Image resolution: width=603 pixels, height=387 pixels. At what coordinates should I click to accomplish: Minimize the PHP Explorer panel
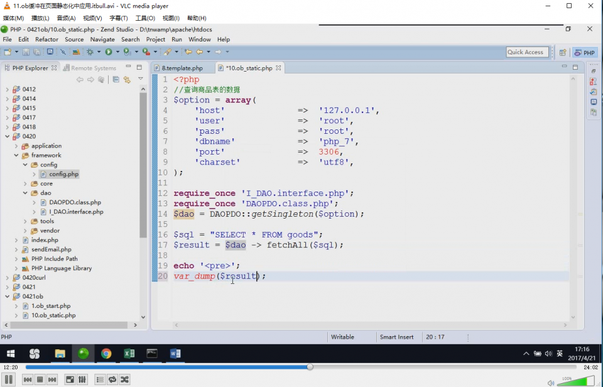click(128, 67)
